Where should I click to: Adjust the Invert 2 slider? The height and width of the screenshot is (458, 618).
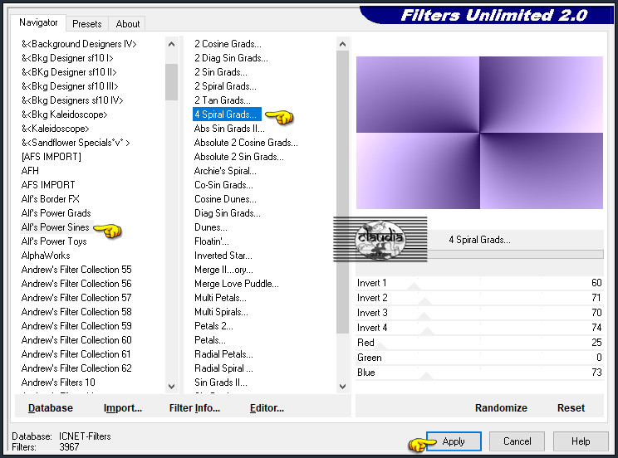(x=479, y=298)
